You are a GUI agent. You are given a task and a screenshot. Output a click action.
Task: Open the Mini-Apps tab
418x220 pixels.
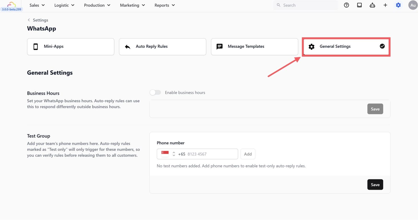pyautogui.click(x=71, y=47)
